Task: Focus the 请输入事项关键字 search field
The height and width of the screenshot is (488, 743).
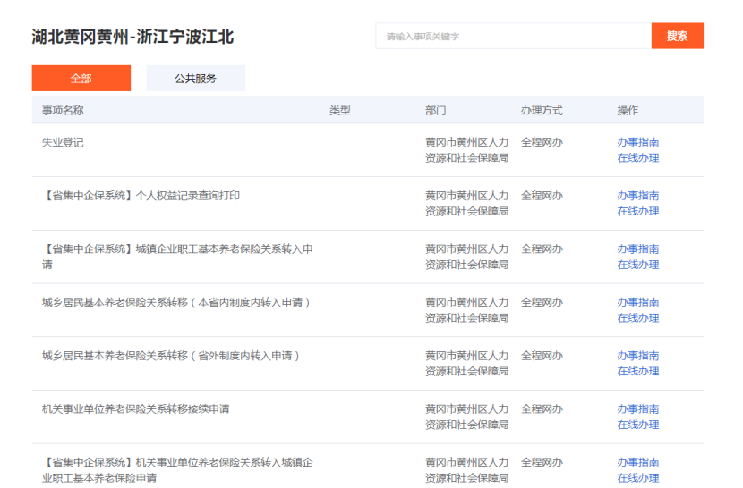Action: click(514, 36)
